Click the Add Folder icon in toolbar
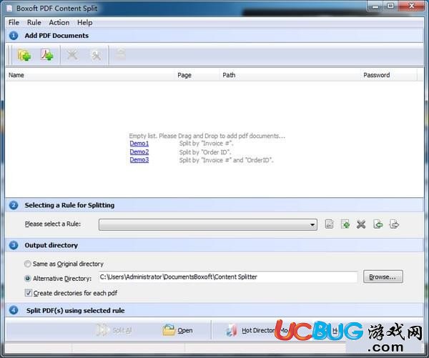The width and height of the screenshot is (429, 358). click(x=24, y=55)
